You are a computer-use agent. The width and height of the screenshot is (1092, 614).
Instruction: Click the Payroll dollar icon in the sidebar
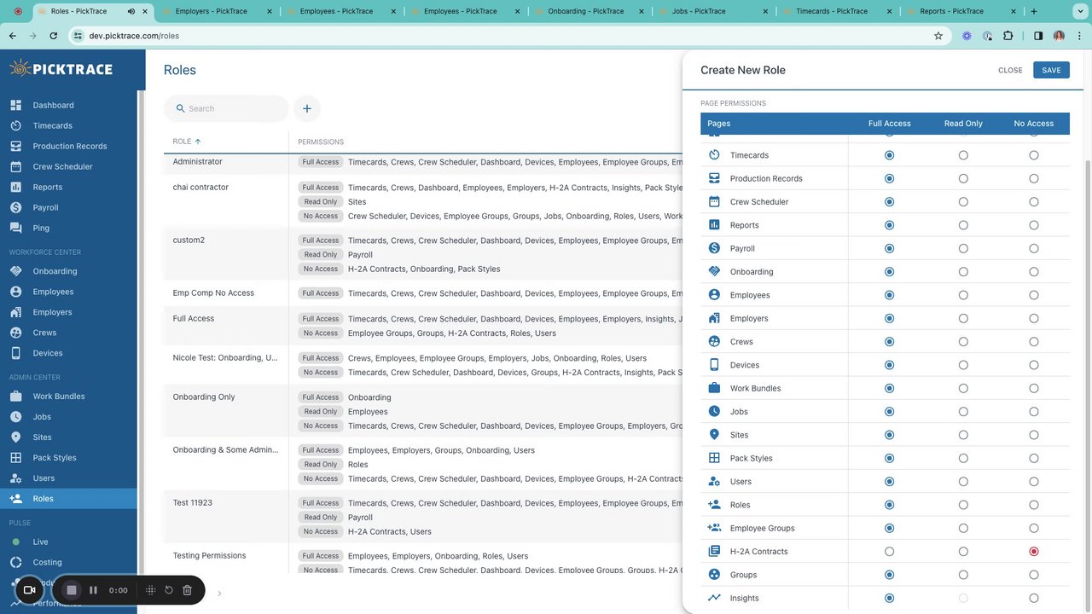[x=15, y=207]
